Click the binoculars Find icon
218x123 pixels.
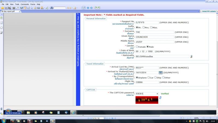52,8
